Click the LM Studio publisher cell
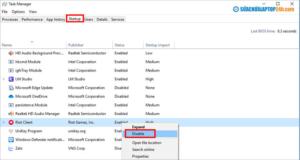Viewport: 300px width, 160px height. click(76, 79)
